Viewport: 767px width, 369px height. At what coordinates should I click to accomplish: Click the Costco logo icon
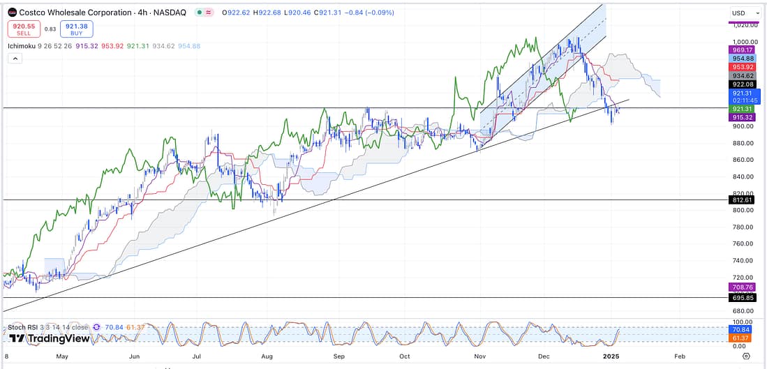point(12,13)
